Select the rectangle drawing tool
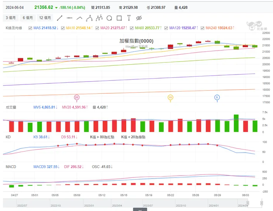This screenshot has width=273, height=211. pos(119,18)
